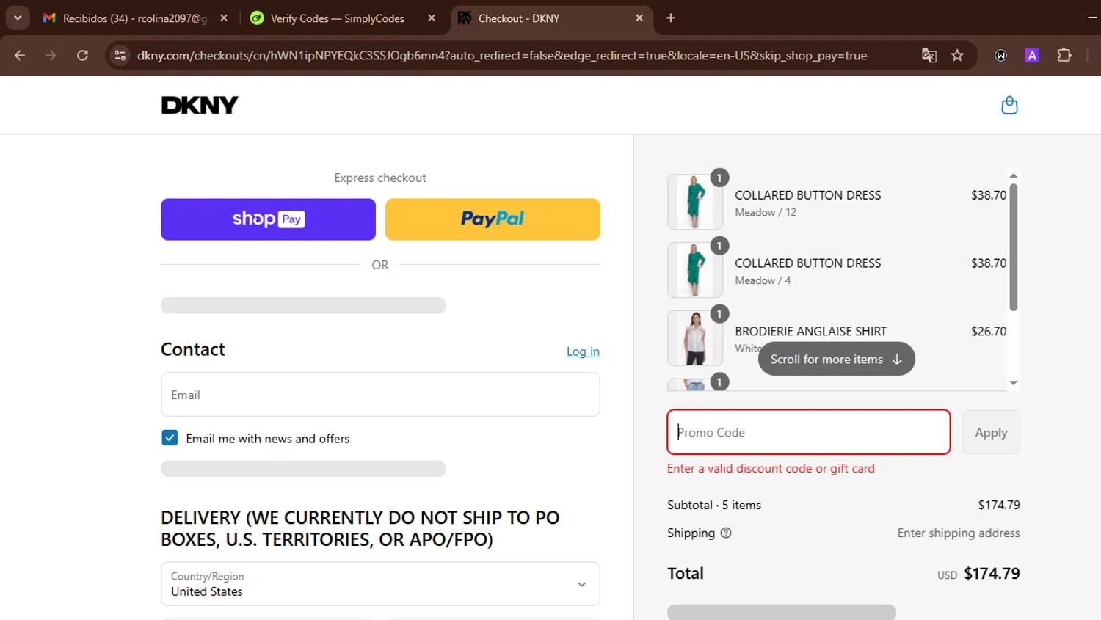Open the Collared Button Dress Meadow / 4 thumbnail
The image size is (1101, 620).
(x=695, y=270)
